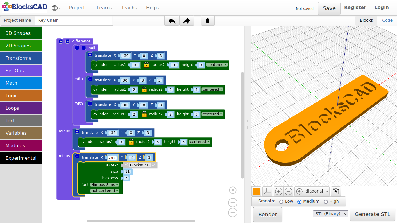Center the blocks workspace with the target icon

[x=233, y=190]
